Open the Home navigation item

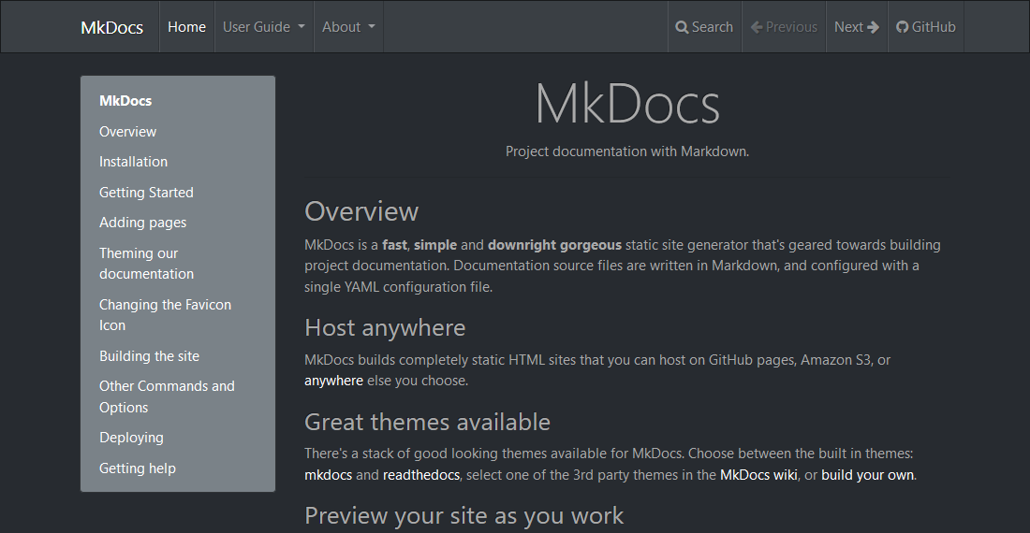pos(186,27)
